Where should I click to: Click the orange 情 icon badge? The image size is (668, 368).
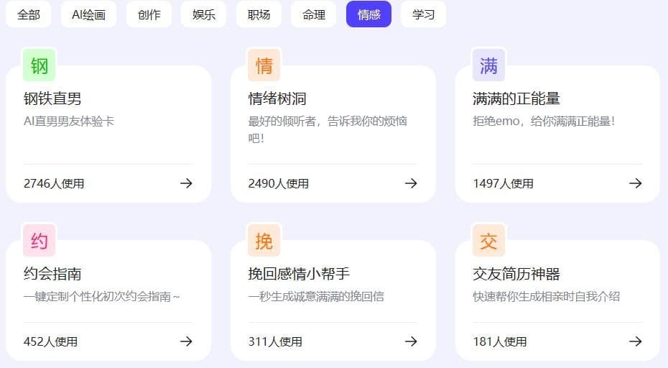pos(264,65)
